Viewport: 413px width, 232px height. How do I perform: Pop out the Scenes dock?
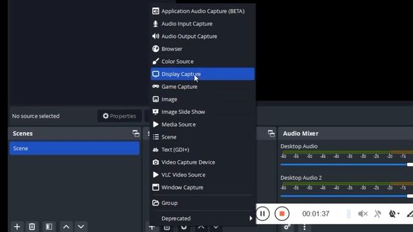[x=136, y=133]
